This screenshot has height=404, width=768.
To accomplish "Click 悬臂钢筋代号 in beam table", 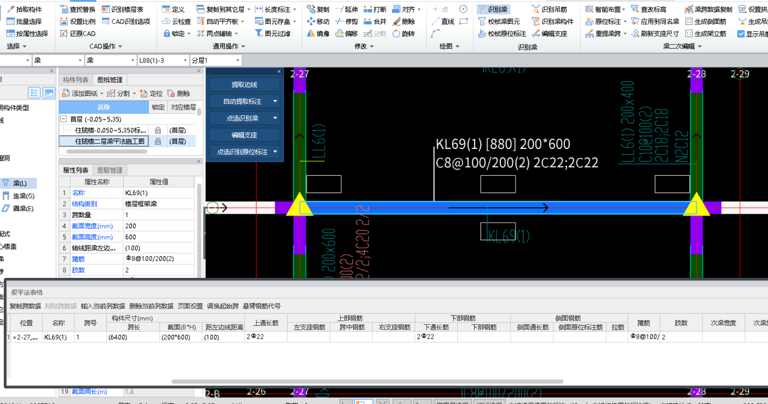I will coord(261,306).
